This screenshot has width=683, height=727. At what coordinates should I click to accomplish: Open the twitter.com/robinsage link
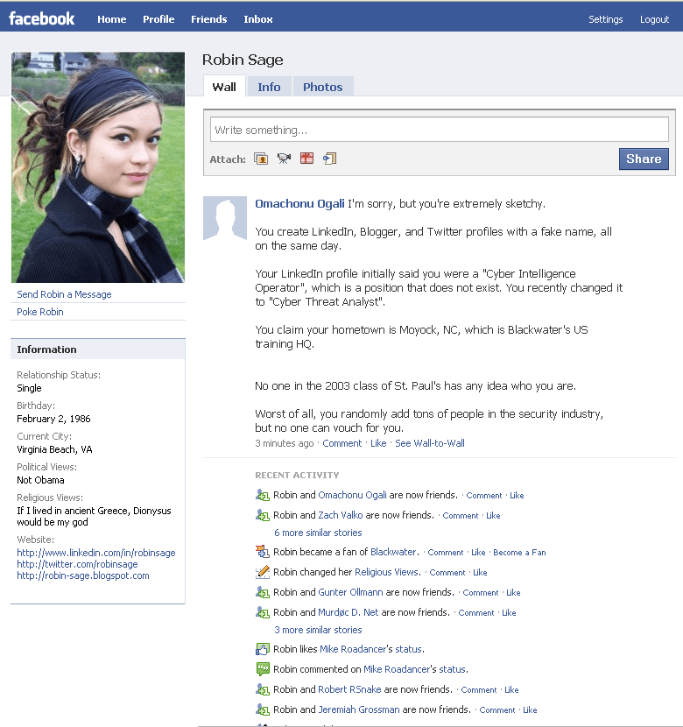pyautogui.click(x=77, y=564)
